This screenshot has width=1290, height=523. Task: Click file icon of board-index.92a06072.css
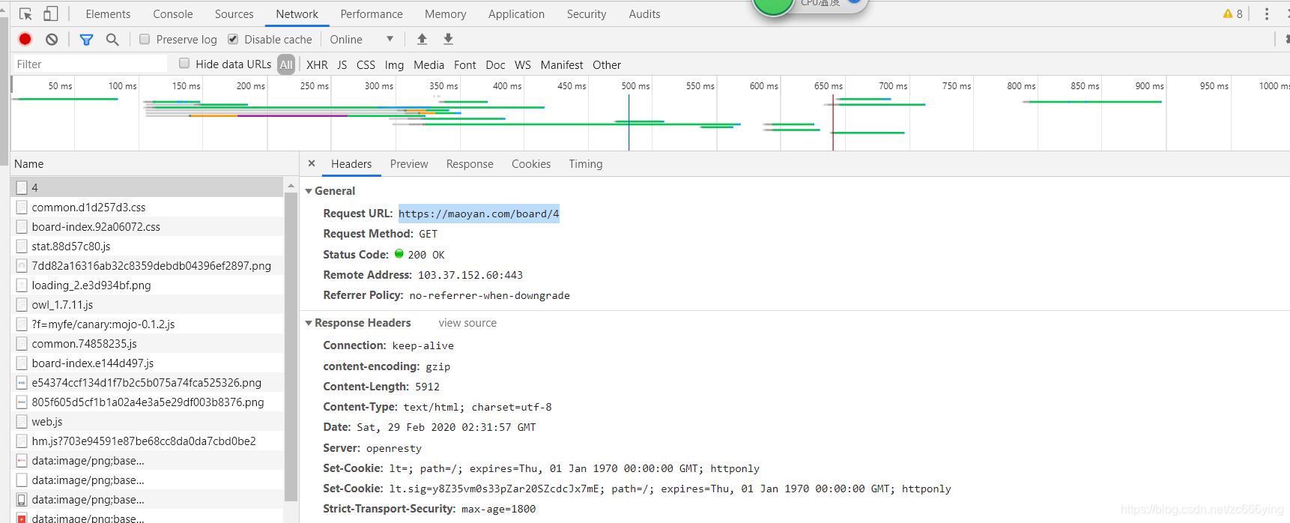point(22,226)
